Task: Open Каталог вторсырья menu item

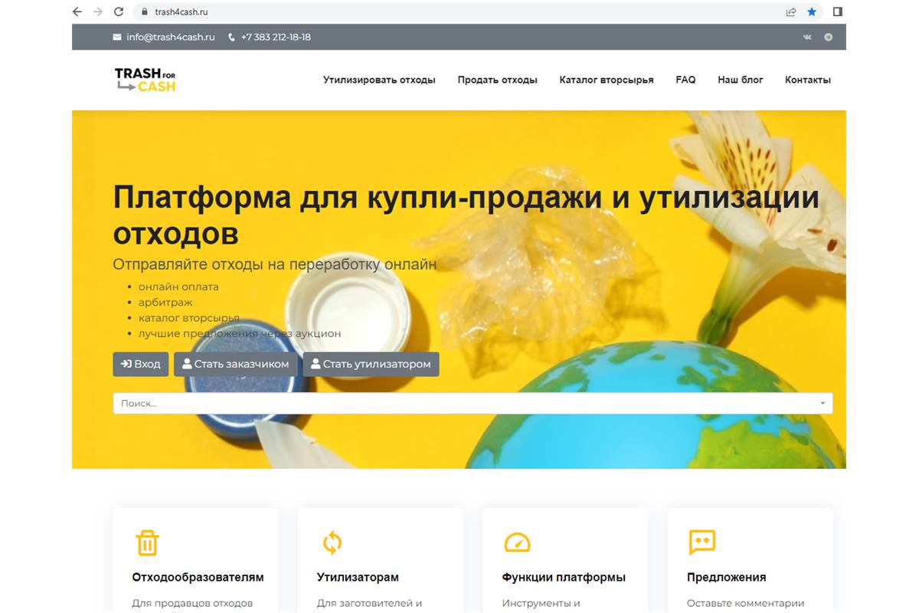Action: (x=607, y=80)
